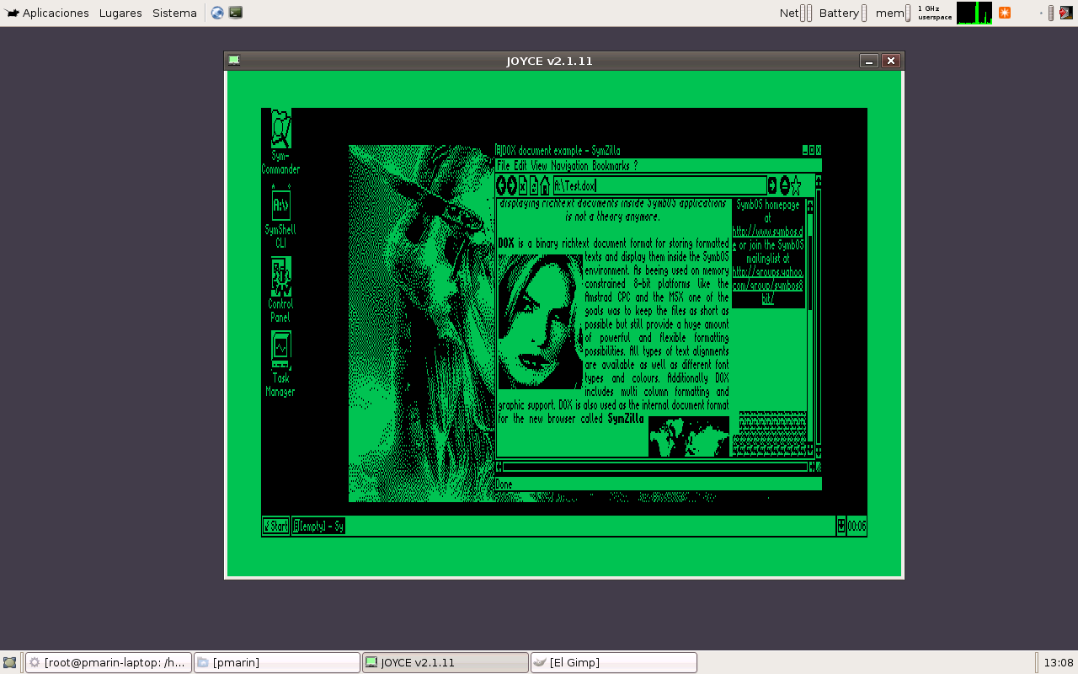Image resolution: width=1078 pixels, height=674 pixels.
Task: Click the Reload page icon in SymZilla
Action: pos(534,186)
